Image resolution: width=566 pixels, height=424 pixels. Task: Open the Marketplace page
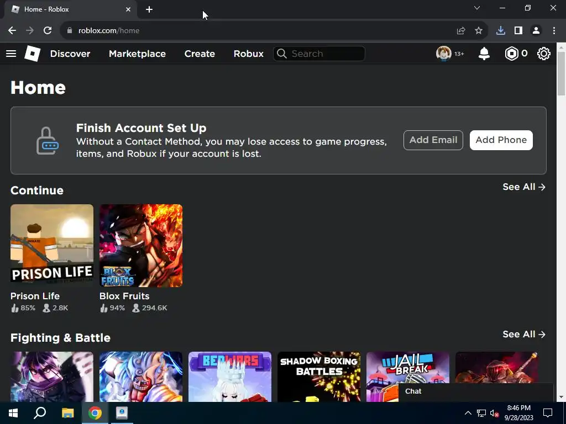137,54
